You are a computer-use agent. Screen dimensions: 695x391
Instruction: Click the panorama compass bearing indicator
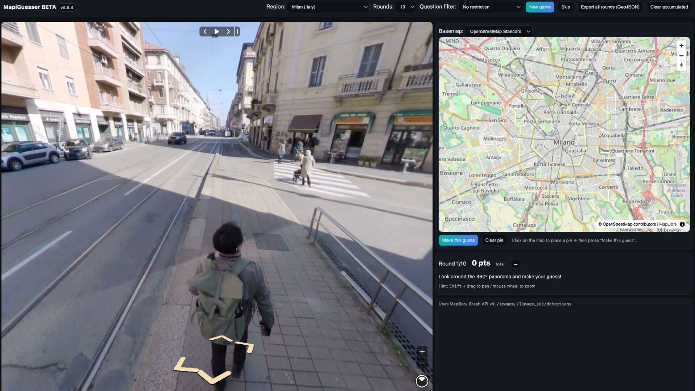pyautogui.click(x=422, y=381)
